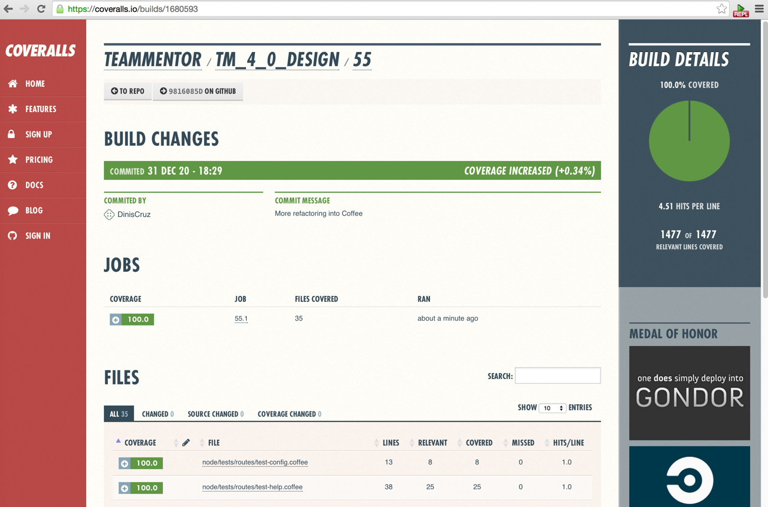This screenshot has height=507, width=768.
Task: Open Home in the sidebar menu
Action: click(35, 84)
